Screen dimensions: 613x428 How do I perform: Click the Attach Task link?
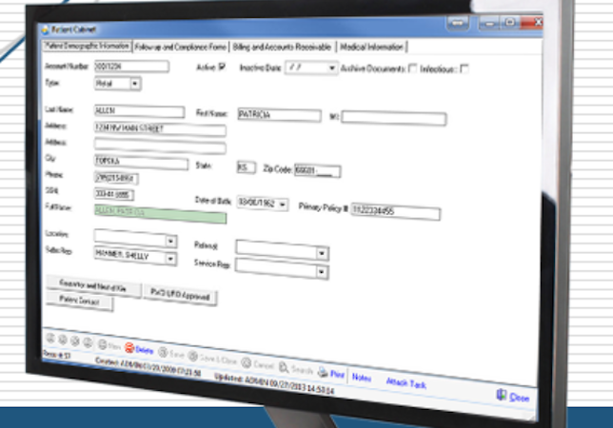[x=406, y=383]
